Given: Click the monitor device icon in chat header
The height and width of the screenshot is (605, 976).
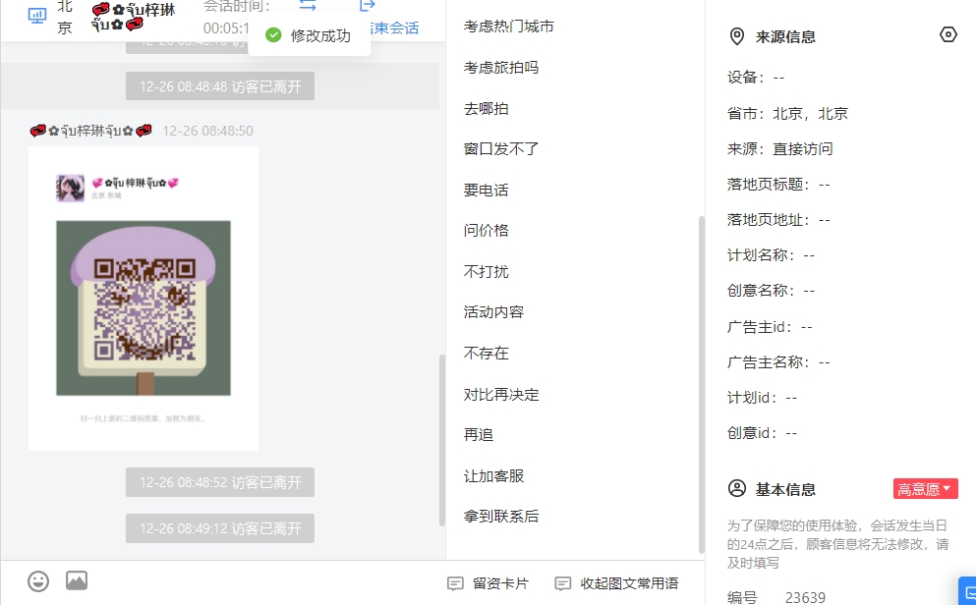Looking at the screenshot, I should pos(37,16).
